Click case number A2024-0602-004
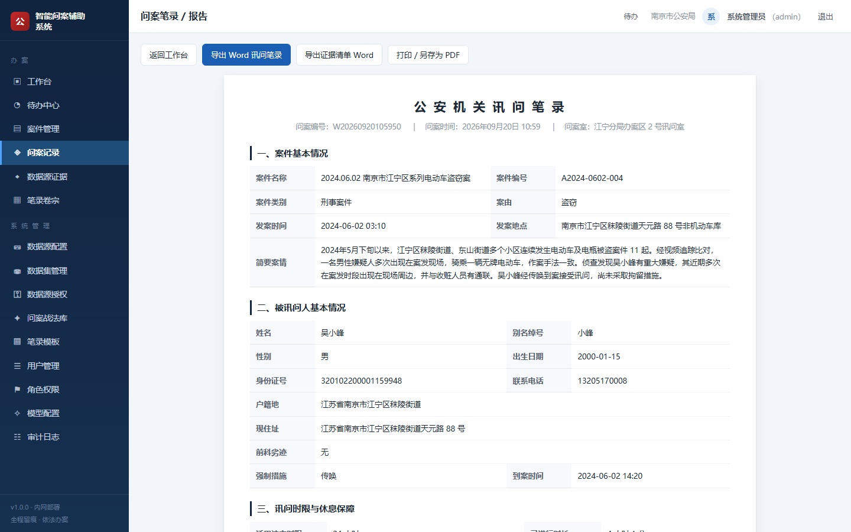Screen dimensions: 851x532 pyautogui.click(x=592, y=178)
